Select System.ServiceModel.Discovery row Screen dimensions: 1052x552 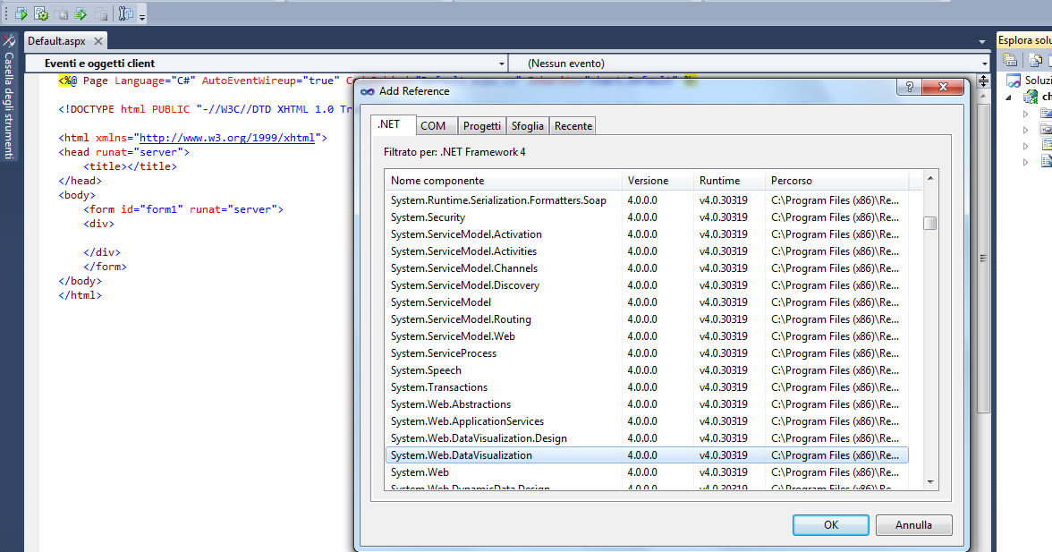(647, 285)
